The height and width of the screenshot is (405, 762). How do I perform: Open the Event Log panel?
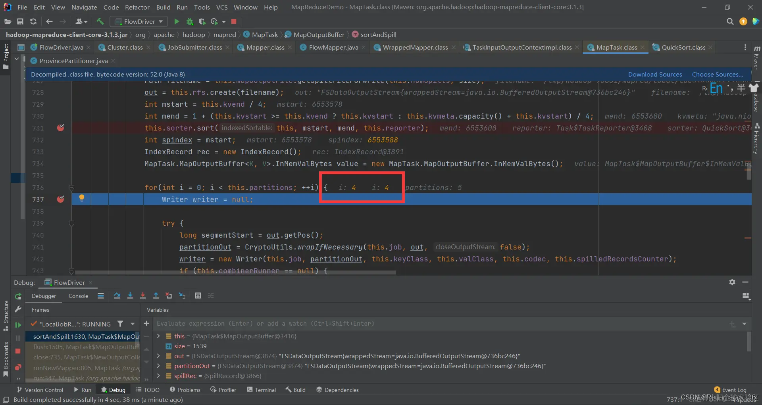click(x=730, y=390)
